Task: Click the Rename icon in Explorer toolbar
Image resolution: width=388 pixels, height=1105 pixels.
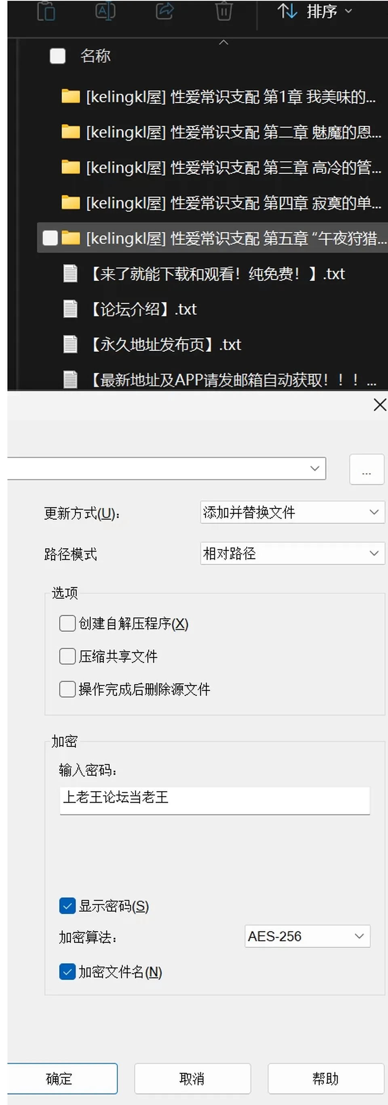Action: pos(105,11)
